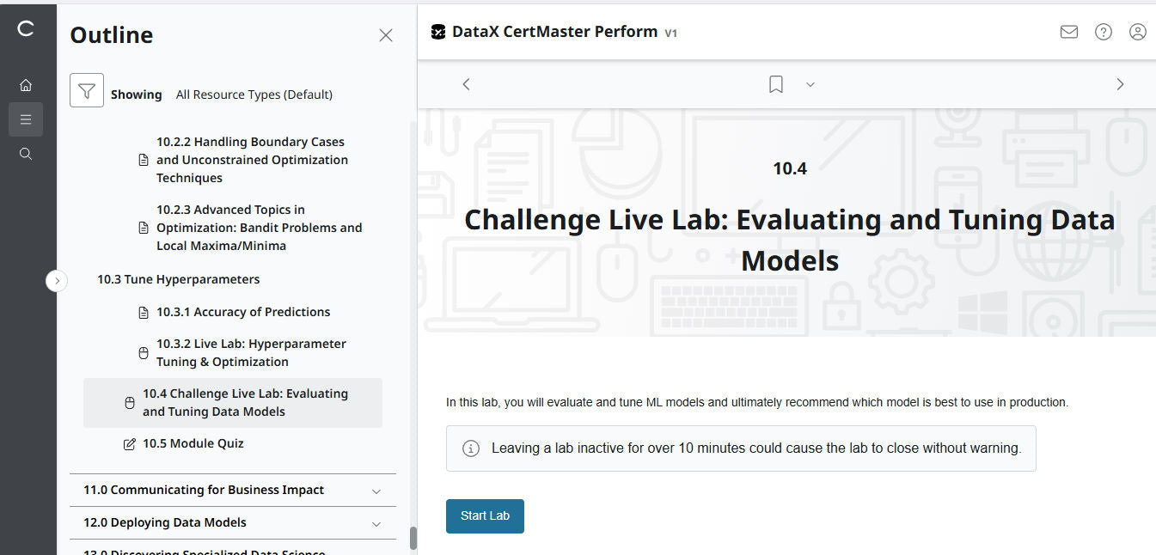Open the bookmark dropdown chevron

[x=810, y=84]
